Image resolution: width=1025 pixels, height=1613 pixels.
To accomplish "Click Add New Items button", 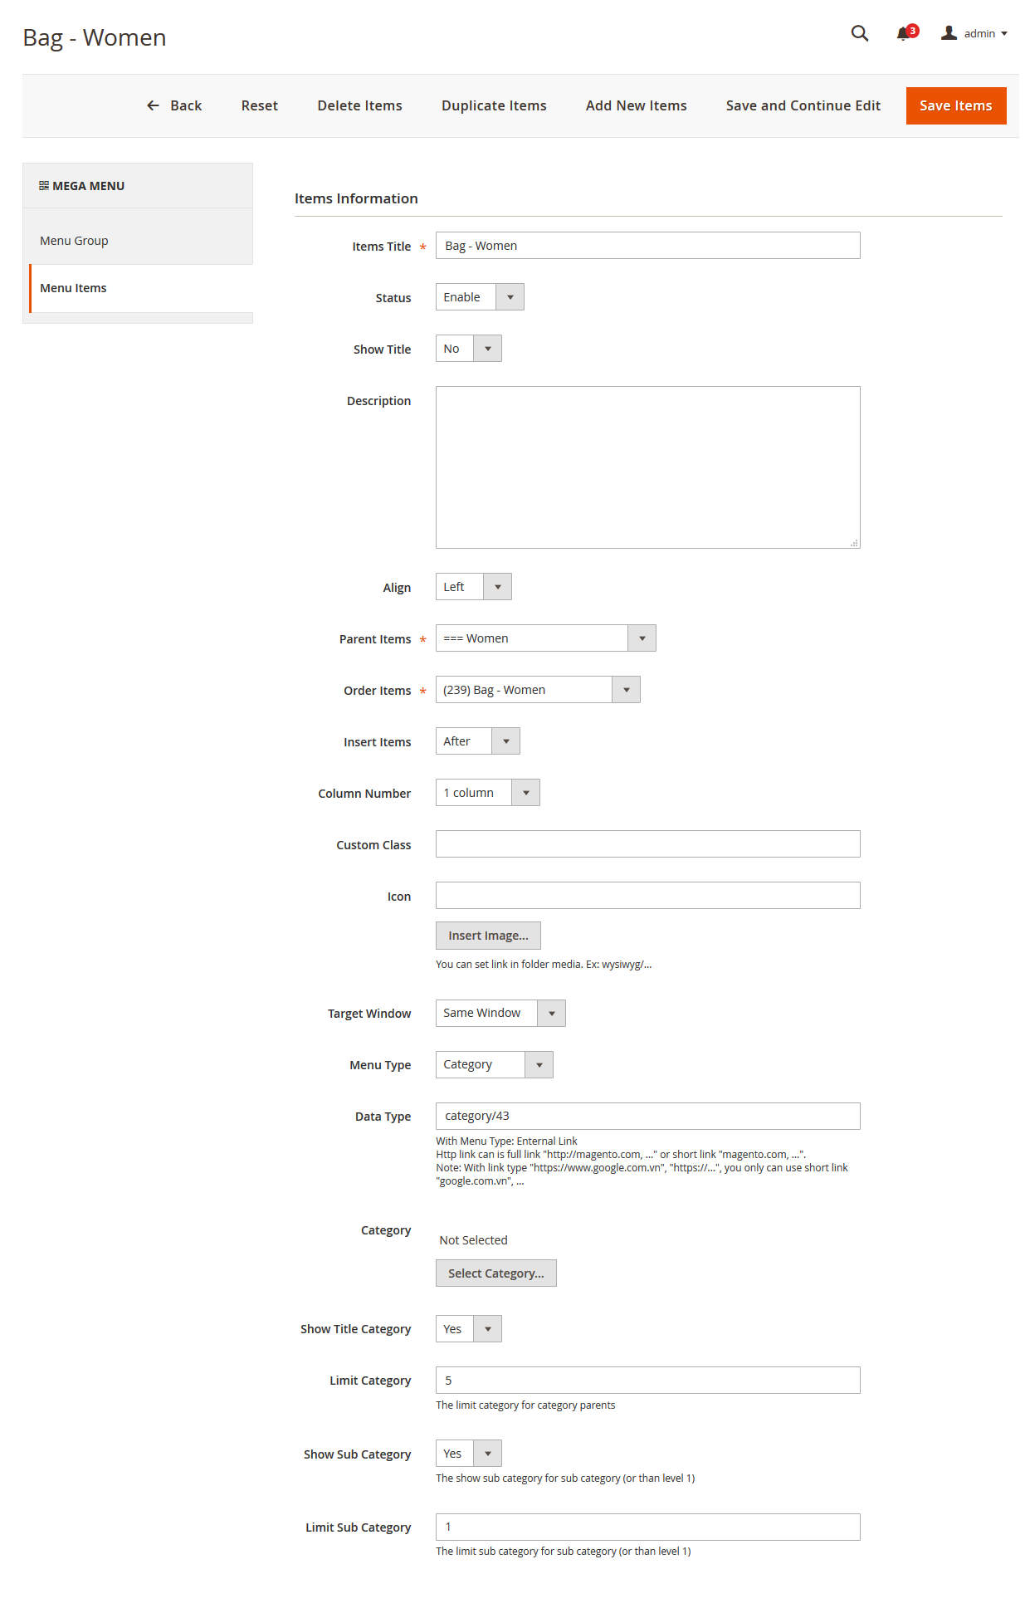I will [x=637, y=105].
